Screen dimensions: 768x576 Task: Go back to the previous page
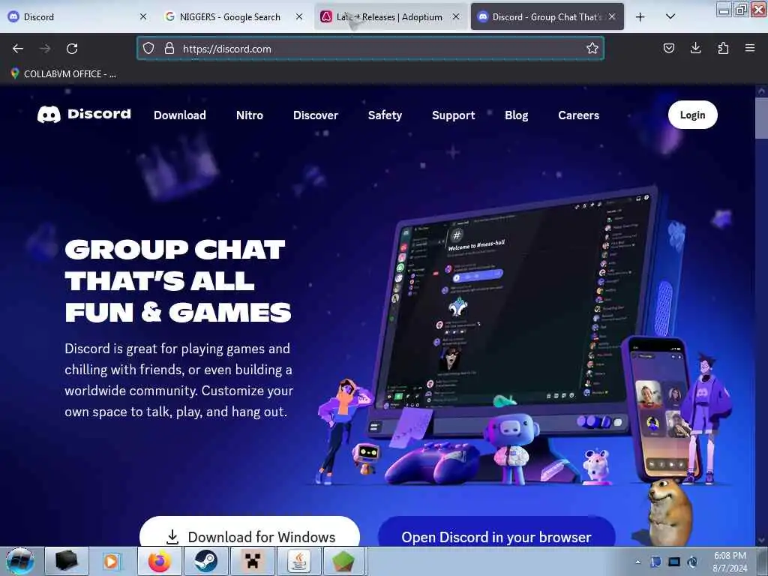(x=18, y=49)
